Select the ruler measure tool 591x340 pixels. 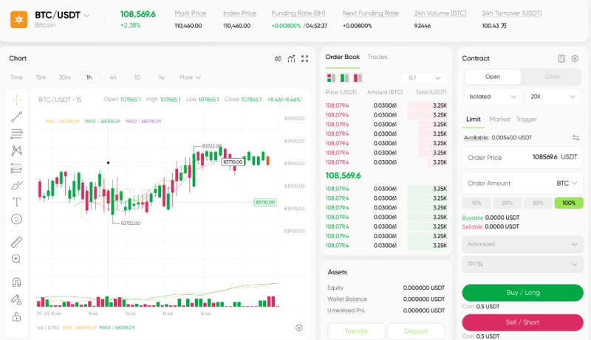16,242
